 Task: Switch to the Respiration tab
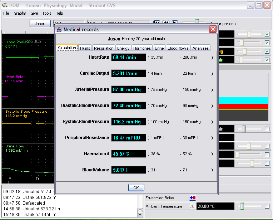(x=104, y=48)
